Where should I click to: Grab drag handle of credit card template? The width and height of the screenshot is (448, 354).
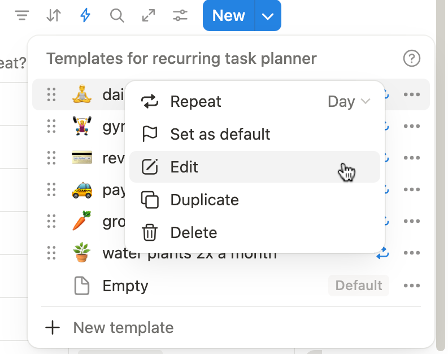(51, 158)
